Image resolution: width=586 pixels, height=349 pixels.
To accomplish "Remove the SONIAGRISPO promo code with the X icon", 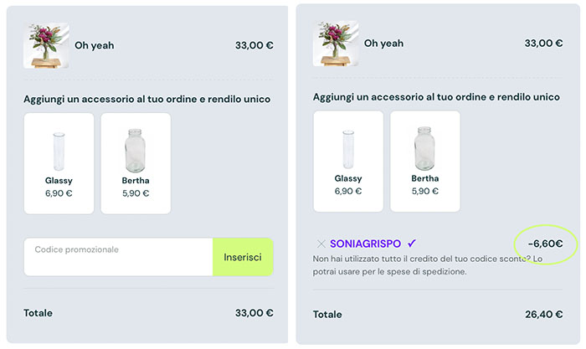I will (x=321, y=244).
